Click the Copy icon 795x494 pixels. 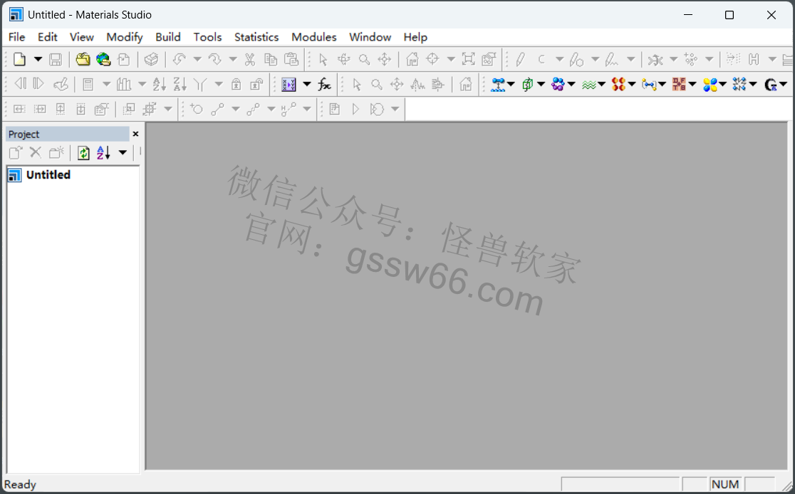[271, 59]
